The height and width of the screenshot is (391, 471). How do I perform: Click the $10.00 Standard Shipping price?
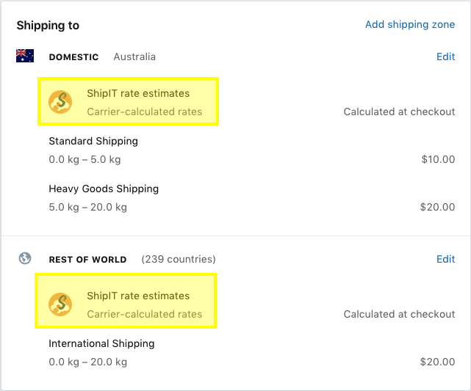coord(438,159)
